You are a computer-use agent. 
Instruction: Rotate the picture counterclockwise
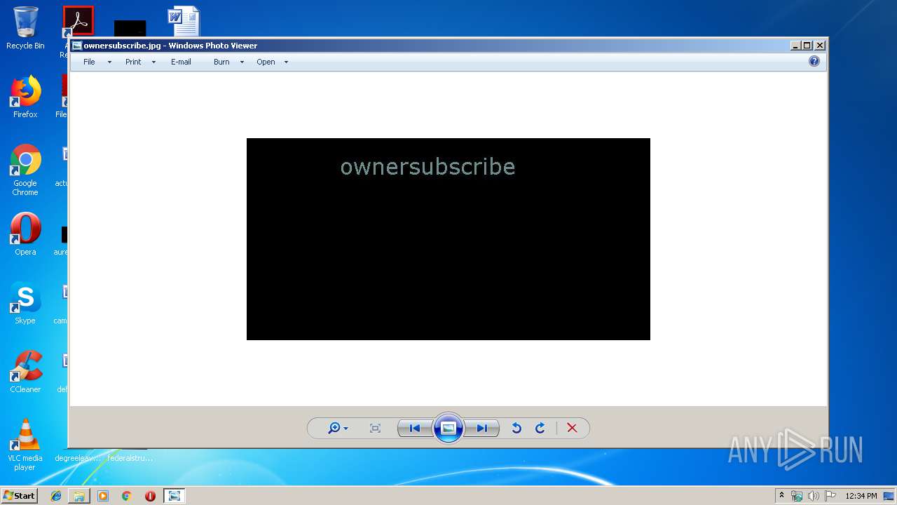516,428
